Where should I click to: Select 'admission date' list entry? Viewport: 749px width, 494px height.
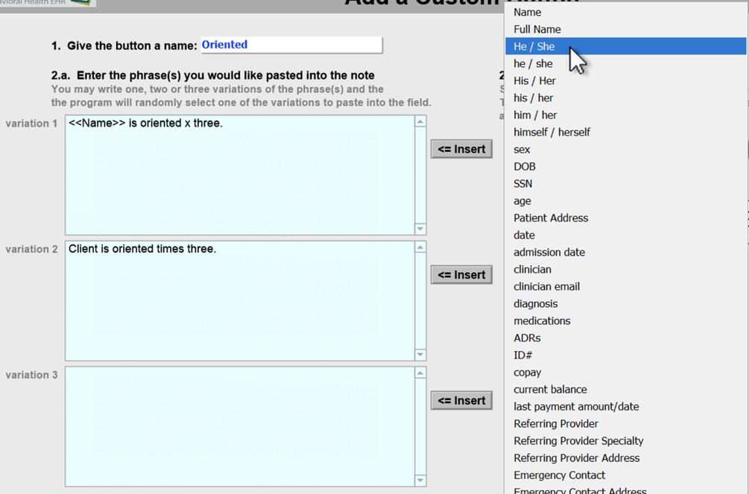[549, 252]
